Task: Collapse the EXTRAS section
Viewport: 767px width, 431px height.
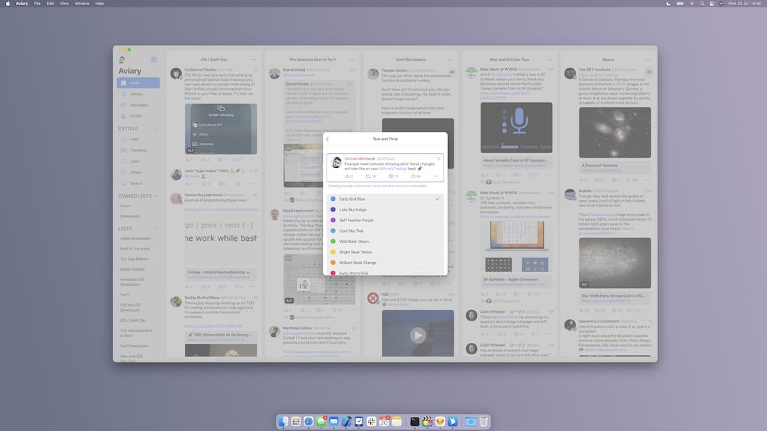Action: [x=157, y=128]
